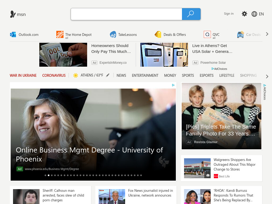Click the camera gallery icon on Walgreens thumbnail

pyautogui.click(x=208, y=175)
